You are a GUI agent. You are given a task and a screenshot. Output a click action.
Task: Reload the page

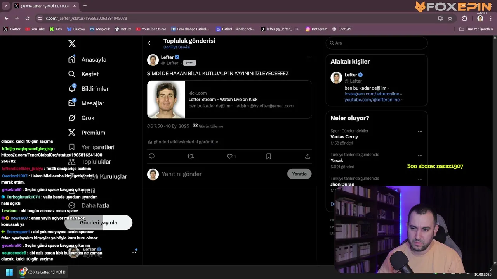(27, 18)
